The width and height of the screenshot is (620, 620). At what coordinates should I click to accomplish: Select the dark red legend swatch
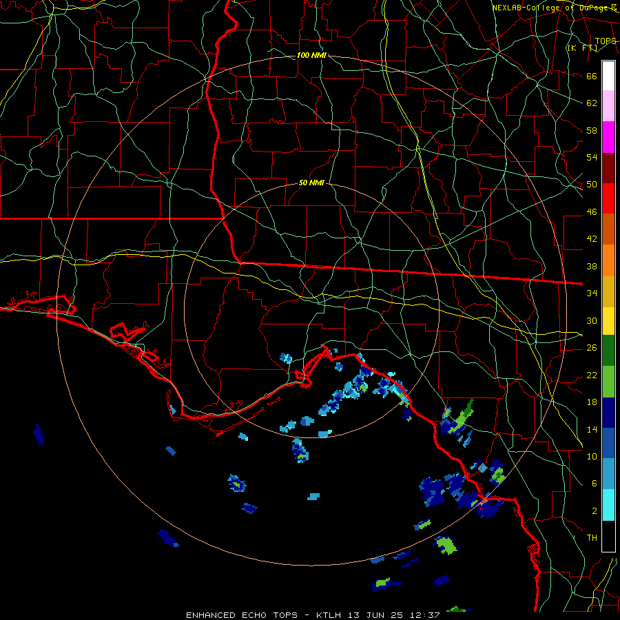(x=608, y=168)
